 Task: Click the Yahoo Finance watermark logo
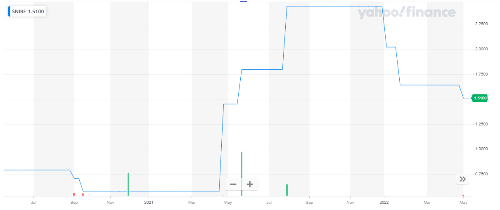[406, 13]
